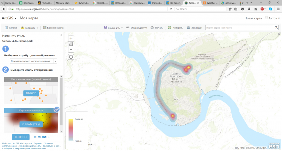Click the address search input field
Screen dimensions: 282x151
(239, 27)
